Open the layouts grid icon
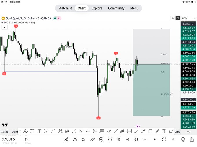The width and height of the screenshot is (197, 147). coord(84,140)
